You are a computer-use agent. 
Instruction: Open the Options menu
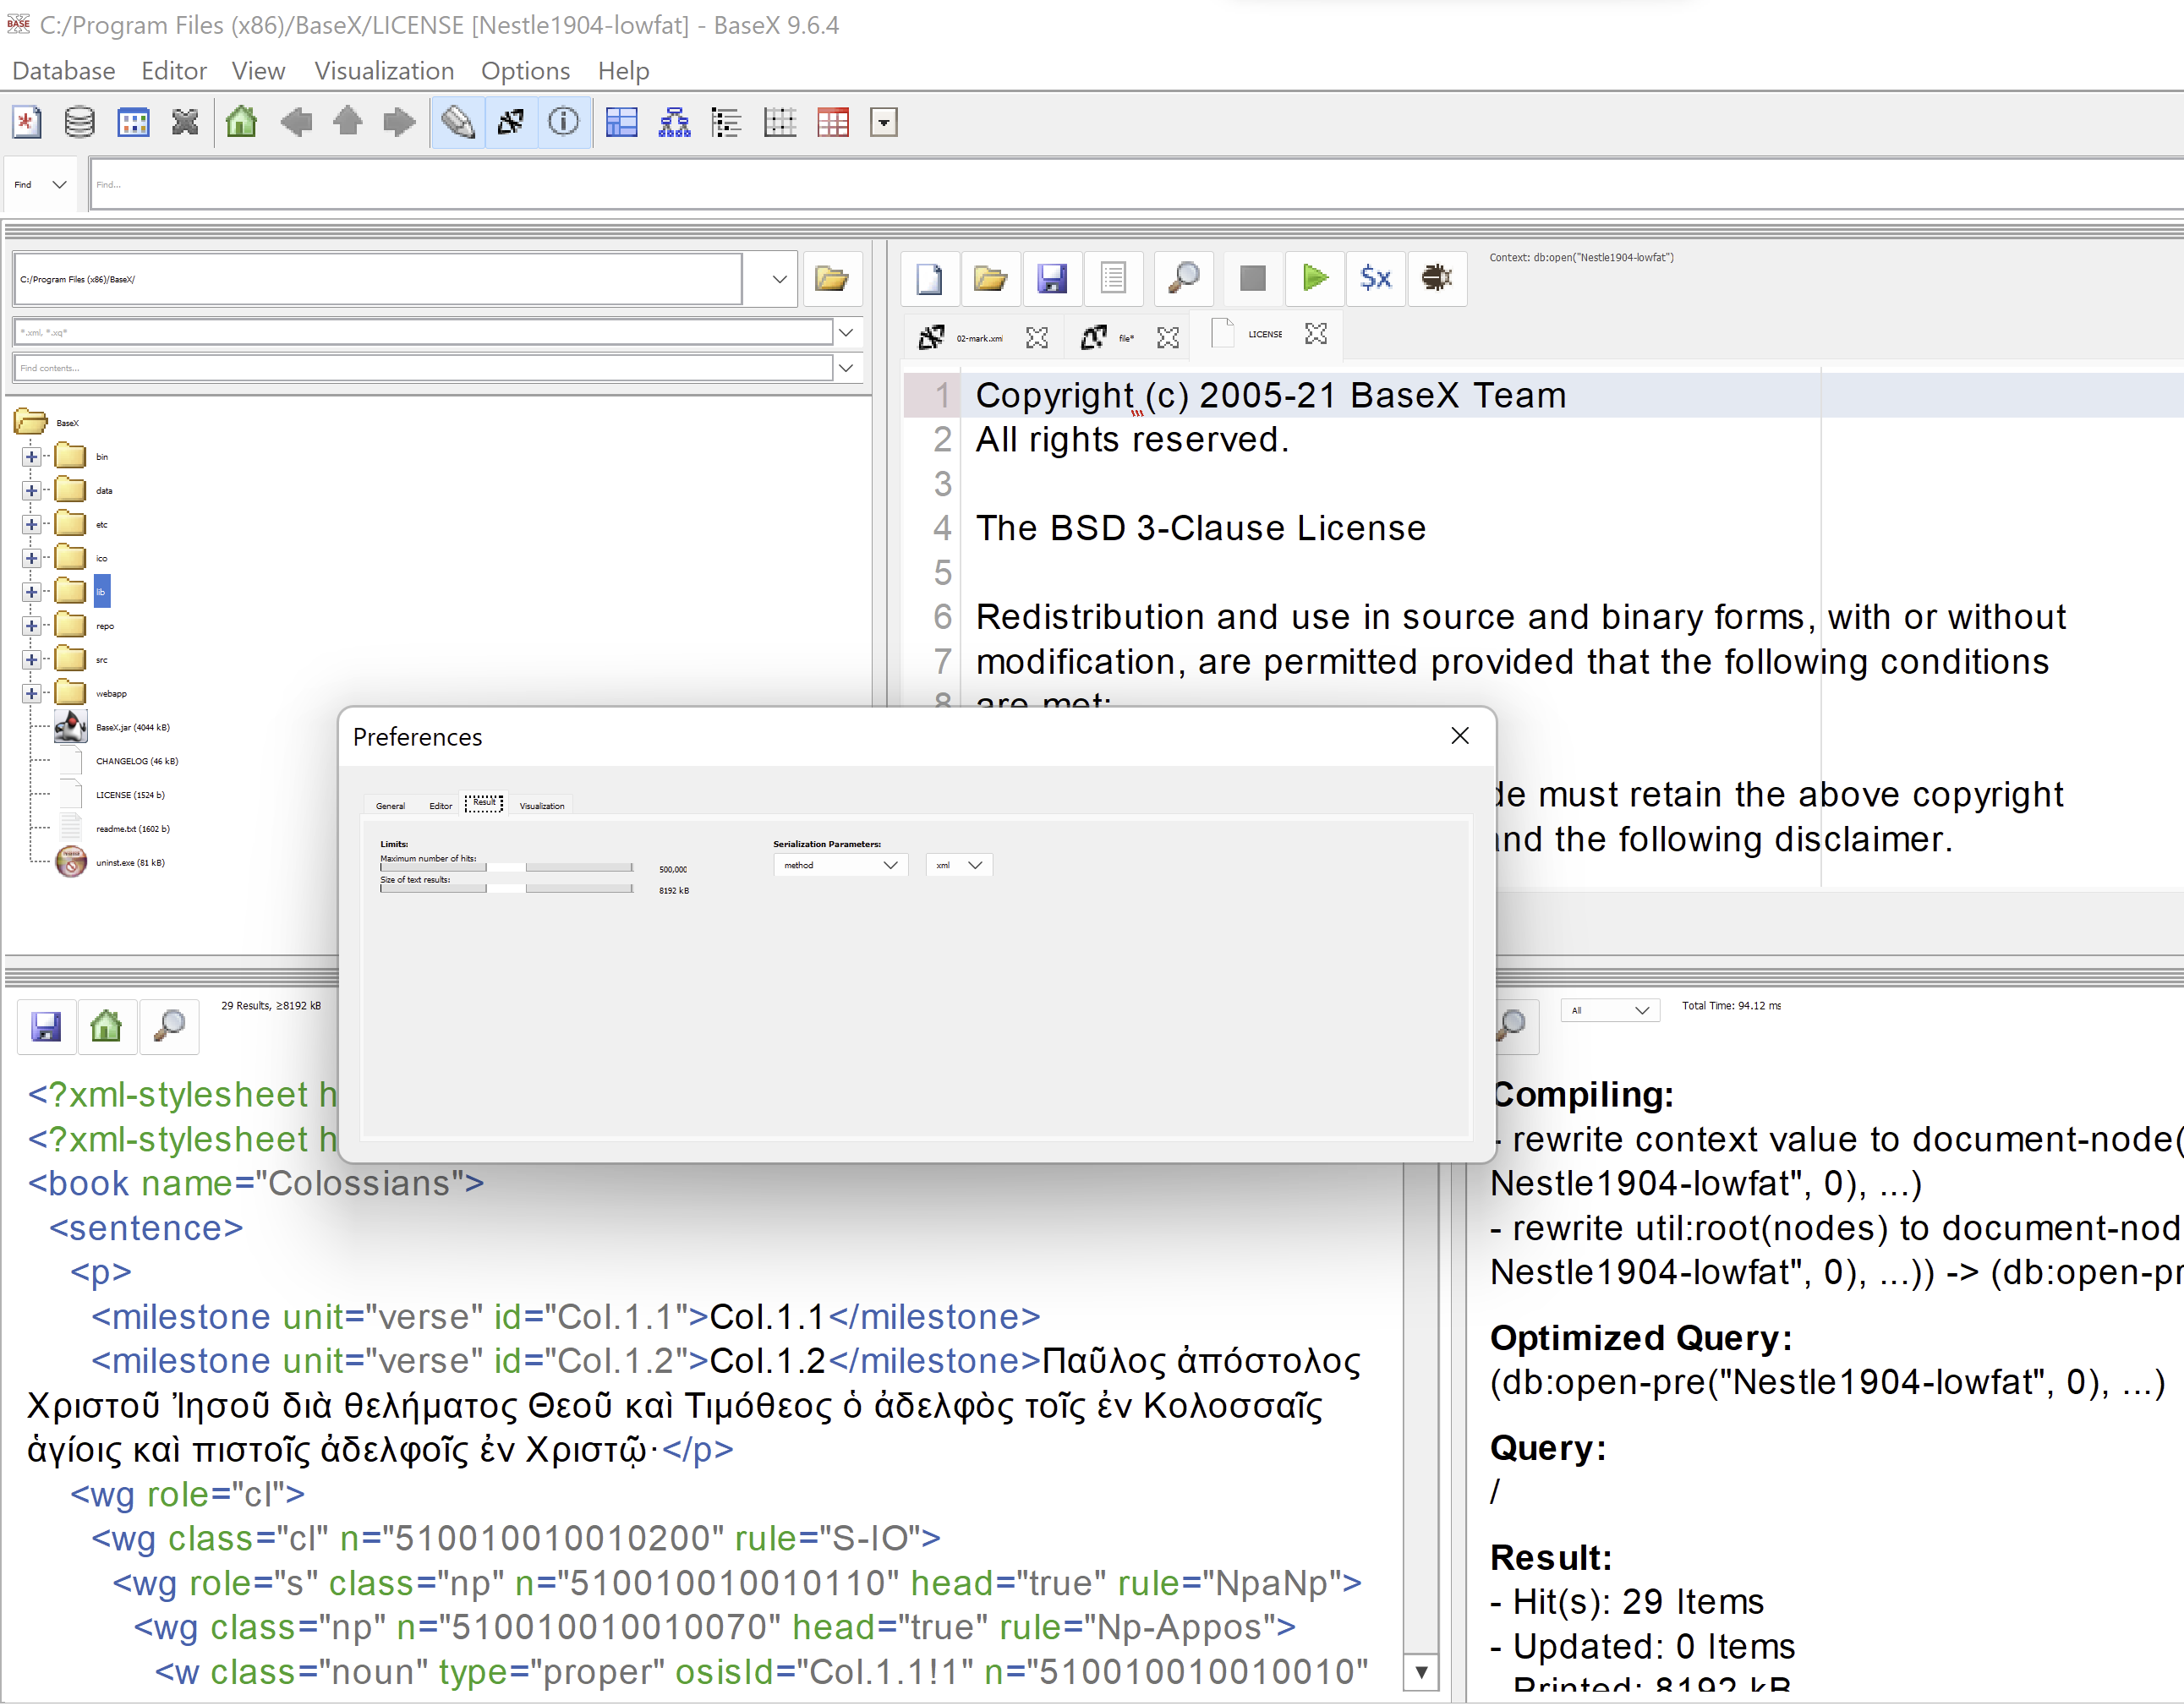tap(525, 71)
